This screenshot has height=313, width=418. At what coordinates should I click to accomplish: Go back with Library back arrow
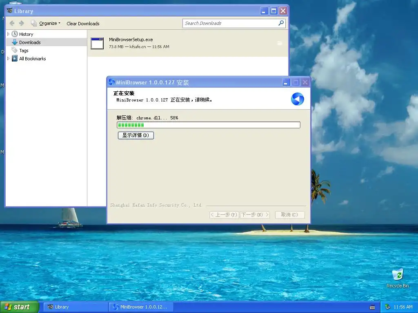pos(12,23)
